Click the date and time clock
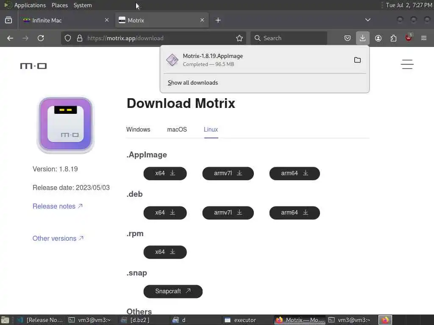 click(409, 5)
